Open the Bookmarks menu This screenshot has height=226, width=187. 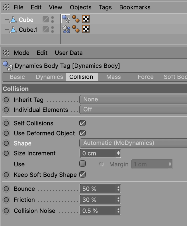coord(135,7)
